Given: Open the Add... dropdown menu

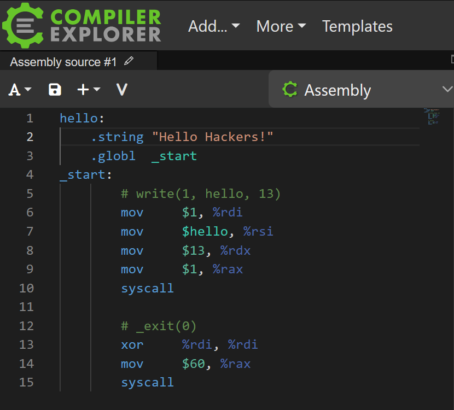Looking at the screenshot, I should point(214,26).
